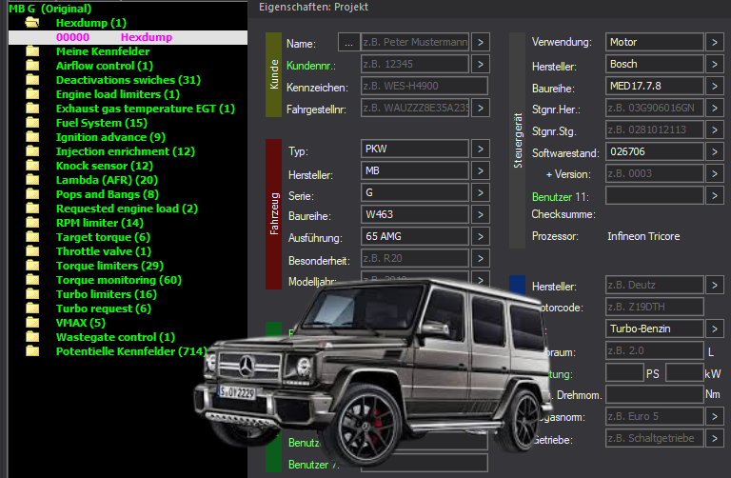The image size is (731, 478).
Task: Open the Stgnr.Her. arrow button
Action: coord(715,108)
